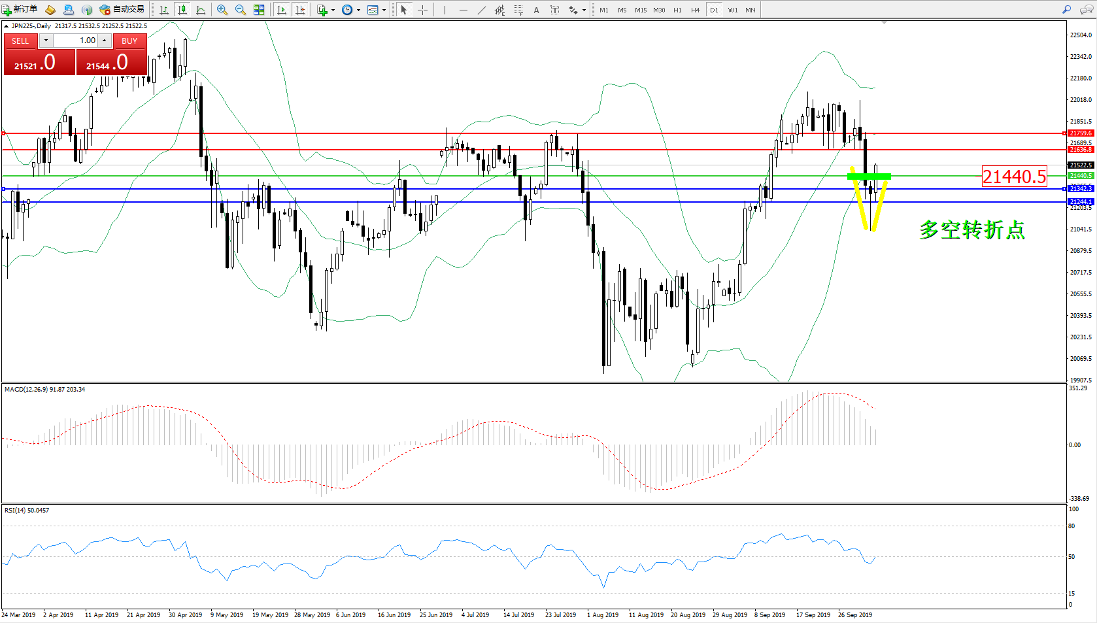1097x623 pixels.
Task: Open the tile windows layout icon
Action: click(259, 10)
